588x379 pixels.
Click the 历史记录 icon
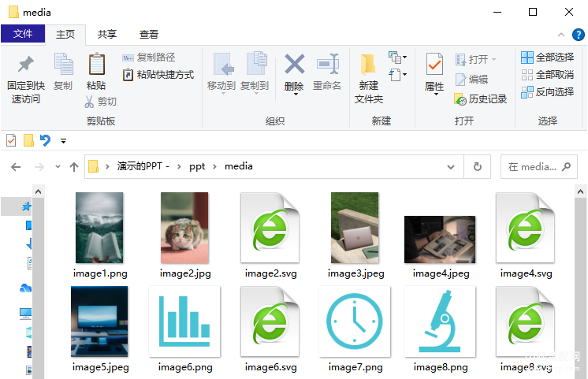[x=460, y=99]
